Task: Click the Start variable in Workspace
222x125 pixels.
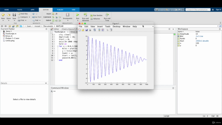Action: click(x=182, y=41)
